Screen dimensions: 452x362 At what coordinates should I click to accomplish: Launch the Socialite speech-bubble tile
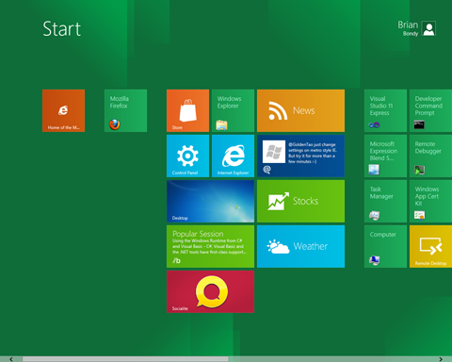point(210,291)
